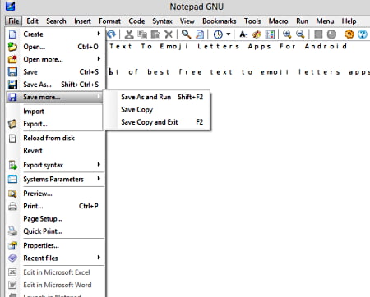Screen dimensions: 370x297
Task: Open the Macro menu
Action: [x=278, y=21]
